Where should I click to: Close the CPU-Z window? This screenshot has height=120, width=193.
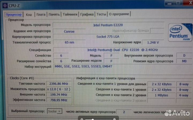(x=188, y=2)
